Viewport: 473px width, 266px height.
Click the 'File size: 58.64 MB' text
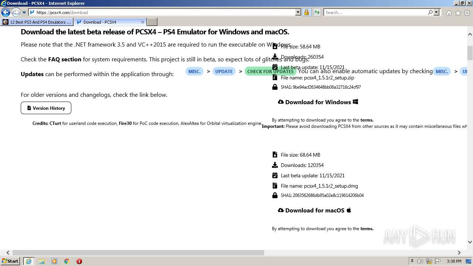pos(300,47)
